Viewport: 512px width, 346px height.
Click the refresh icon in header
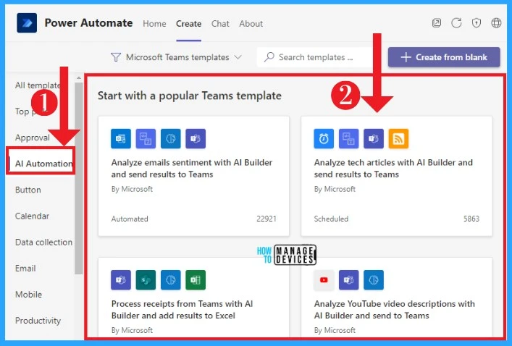click(x=456, y=23)
